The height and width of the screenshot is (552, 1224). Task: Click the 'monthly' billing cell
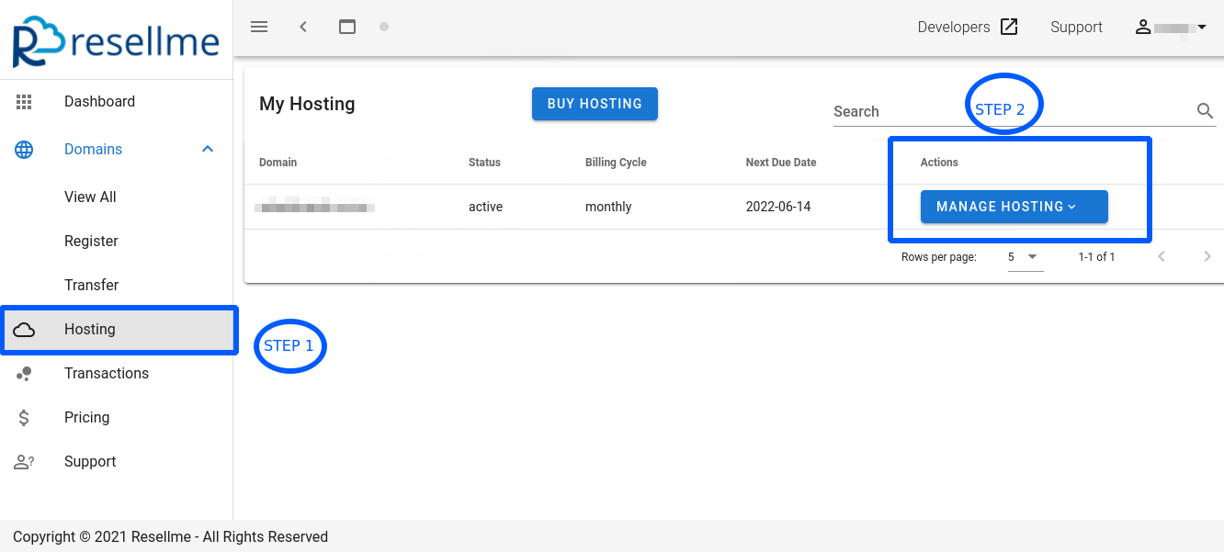[x=608, y=207]
